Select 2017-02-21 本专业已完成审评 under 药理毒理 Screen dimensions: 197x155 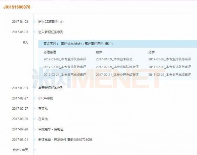(65, 75)
